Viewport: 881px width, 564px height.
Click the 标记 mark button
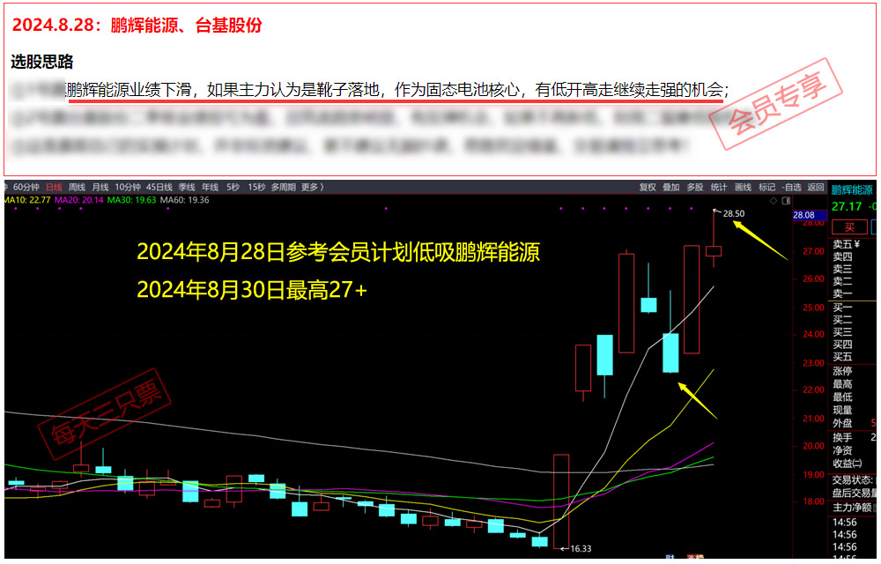[766, 187]
